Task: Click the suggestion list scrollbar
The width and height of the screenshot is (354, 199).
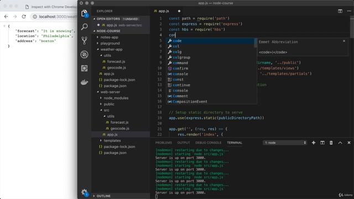Action: [256, 43]
